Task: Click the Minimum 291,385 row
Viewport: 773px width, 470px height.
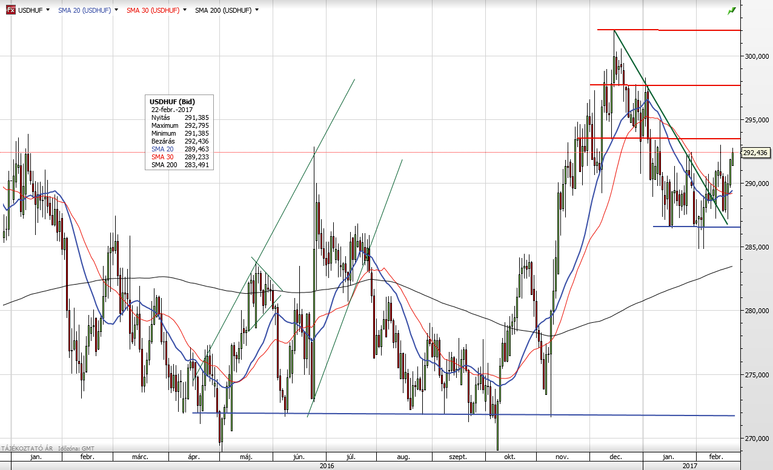Action: 181,133
